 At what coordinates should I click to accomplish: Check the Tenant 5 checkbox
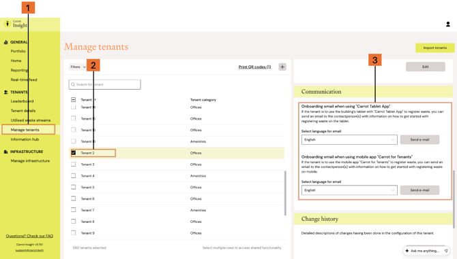point(74,187)
